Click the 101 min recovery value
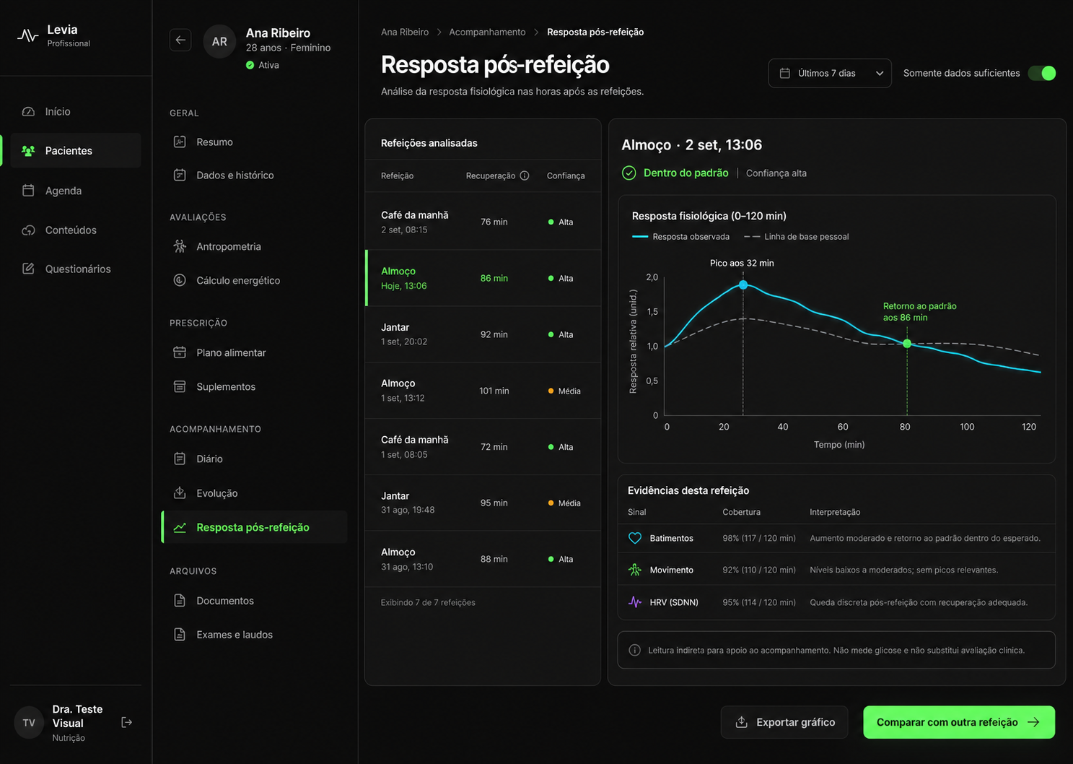The height and width of the screenshot is (764, 1073). [494, 391]
